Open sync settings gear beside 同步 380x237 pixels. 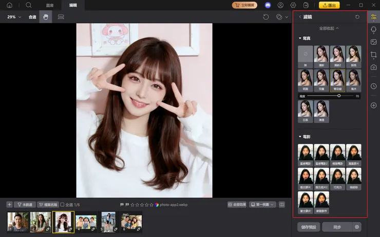[357, 227]
